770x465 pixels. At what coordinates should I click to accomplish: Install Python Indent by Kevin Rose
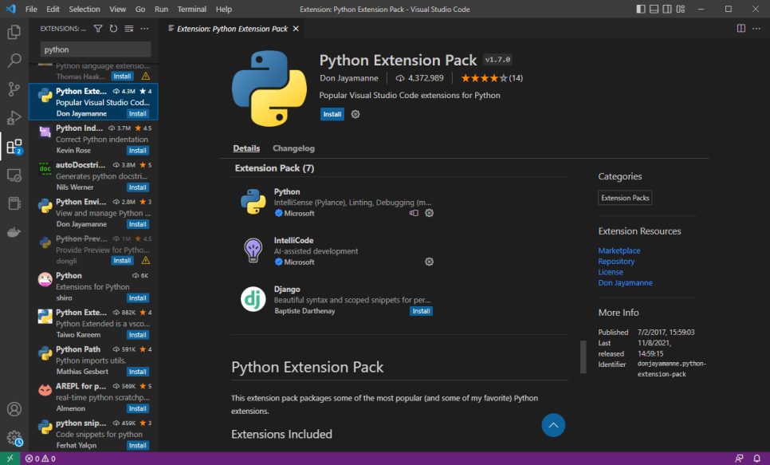(x=137, y=151)
